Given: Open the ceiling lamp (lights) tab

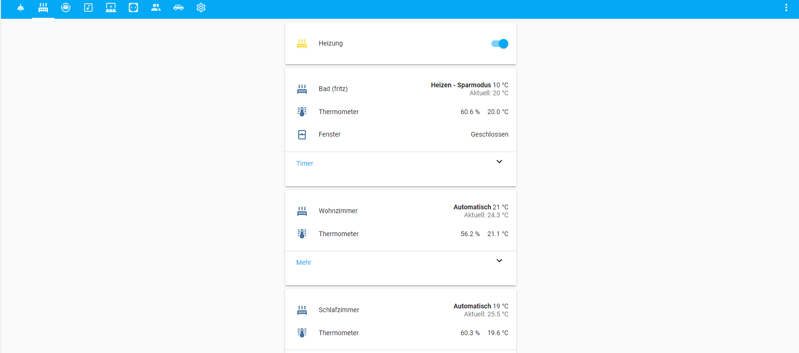Looking at the screenshot, I should (21, 8).
